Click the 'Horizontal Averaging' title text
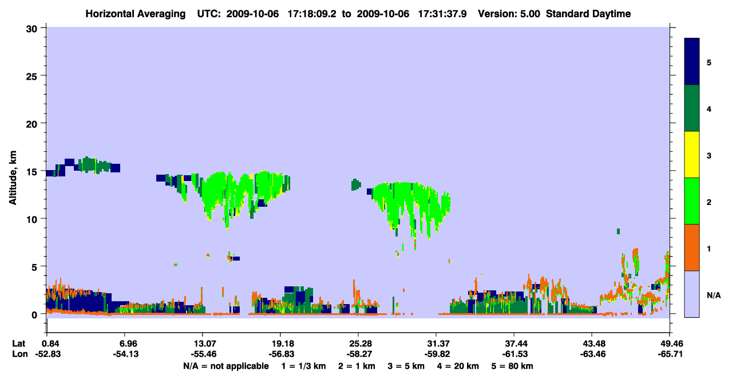The image size is (744, 382). (x=136, y=14)
